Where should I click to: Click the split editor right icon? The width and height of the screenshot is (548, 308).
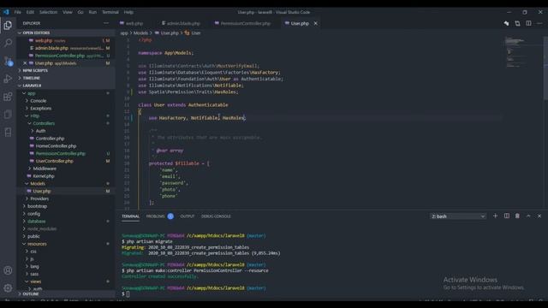coord(528,23)
